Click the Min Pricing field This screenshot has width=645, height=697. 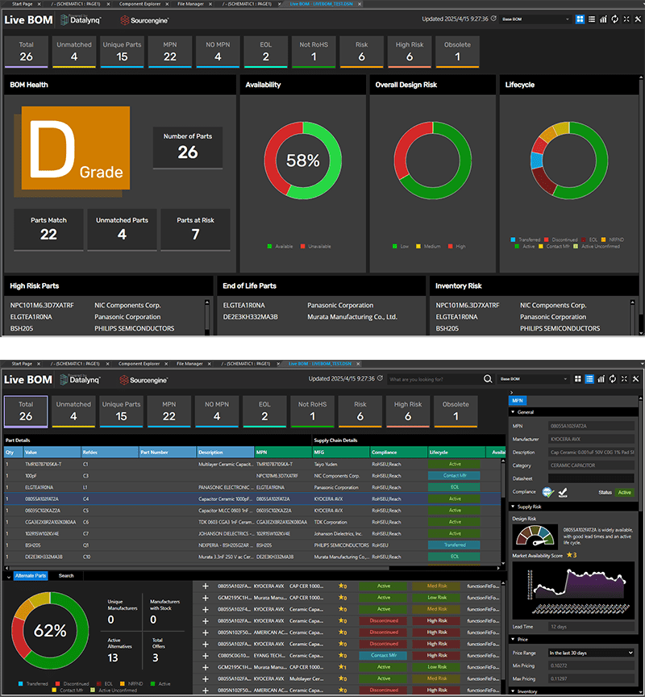[x=591, y=666]
